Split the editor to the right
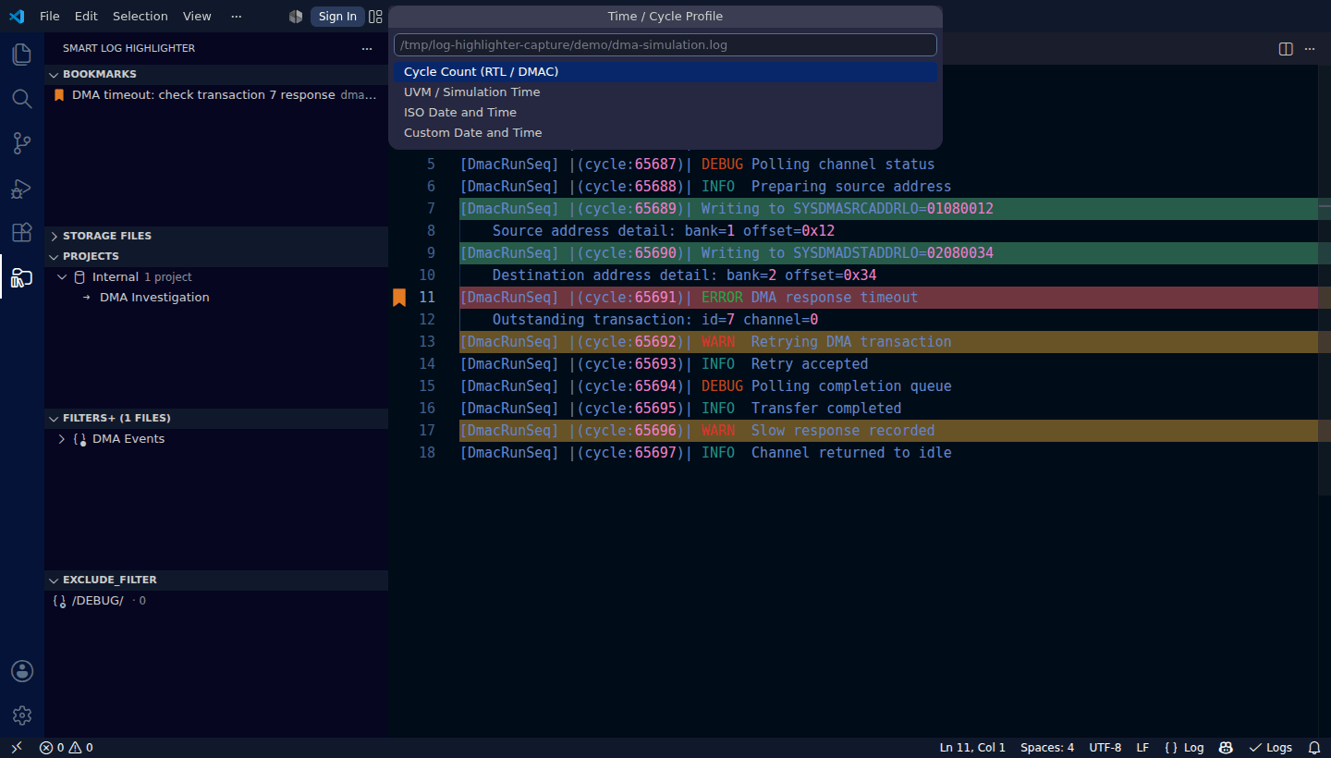Viewport: 1331px width, 758px height. (x=1286, y=49)
